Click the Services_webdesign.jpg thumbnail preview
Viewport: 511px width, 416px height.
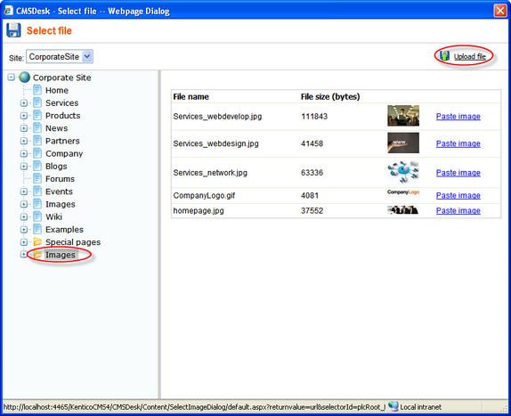tap(403, 143)
